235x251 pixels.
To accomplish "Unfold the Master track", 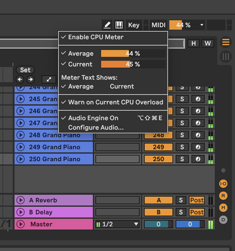I will click(21, 224).
